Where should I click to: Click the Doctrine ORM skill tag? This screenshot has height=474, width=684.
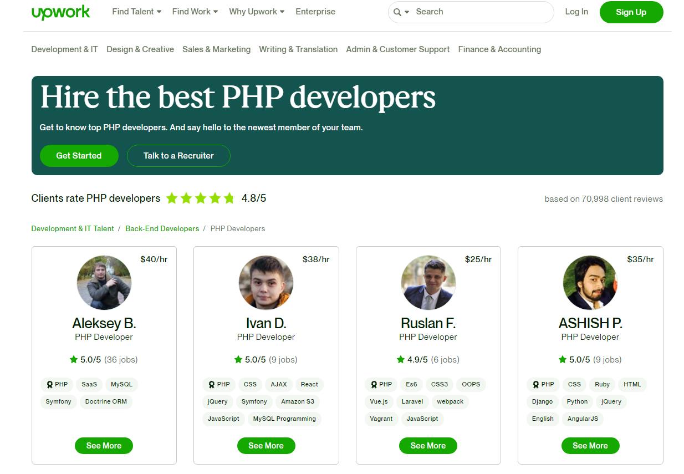coord(106,401)
